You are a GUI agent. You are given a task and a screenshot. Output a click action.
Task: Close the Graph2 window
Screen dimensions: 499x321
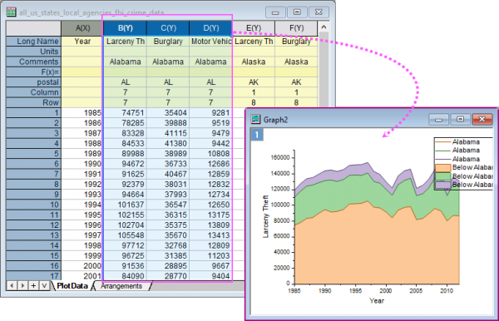[x=482, y=120]
